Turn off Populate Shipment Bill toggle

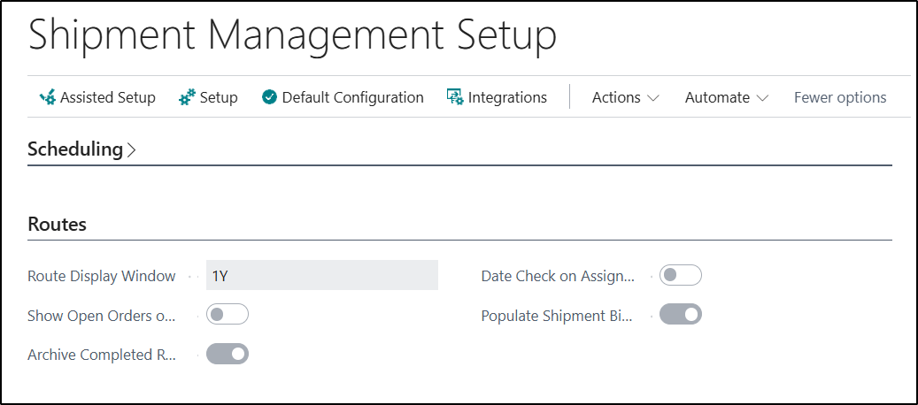point(680,315)
